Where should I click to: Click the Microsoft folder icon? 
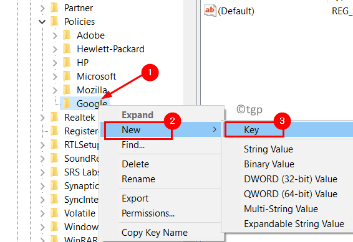pos(67,77)
